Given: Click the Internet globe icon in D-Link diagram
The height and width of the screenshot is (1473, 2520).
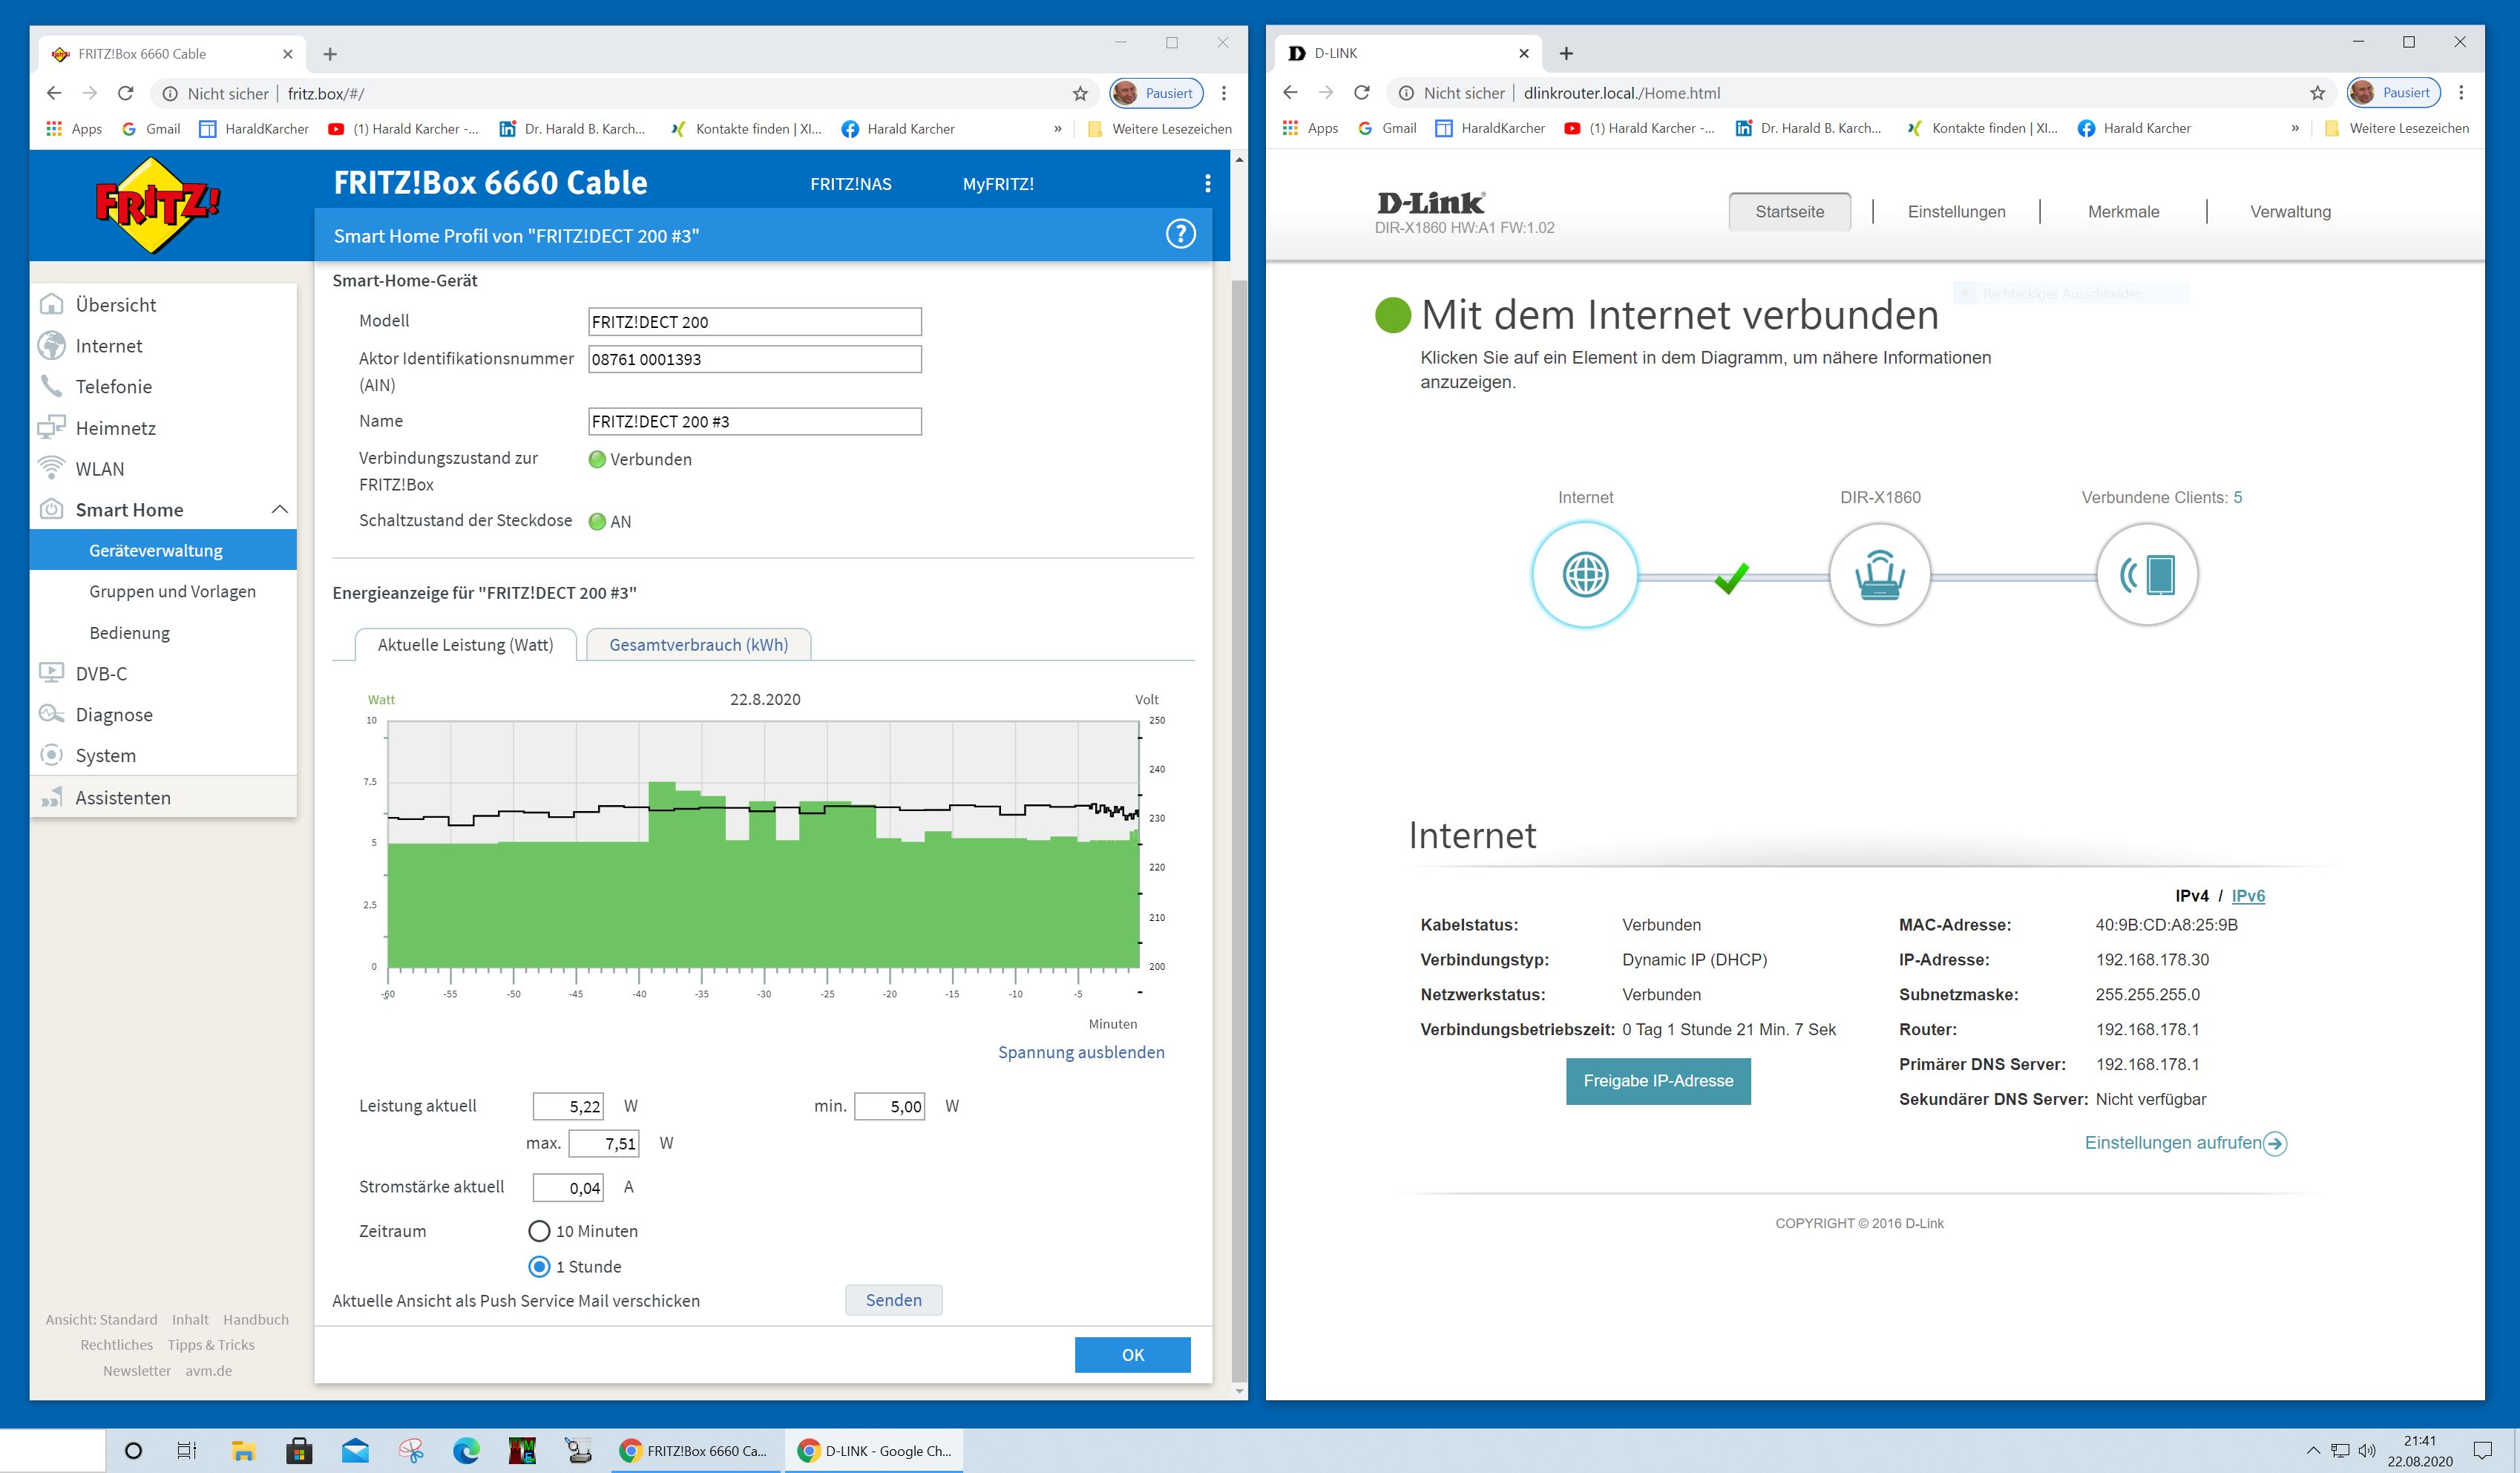Looking at the screenshot, I should coord(1584,575).
